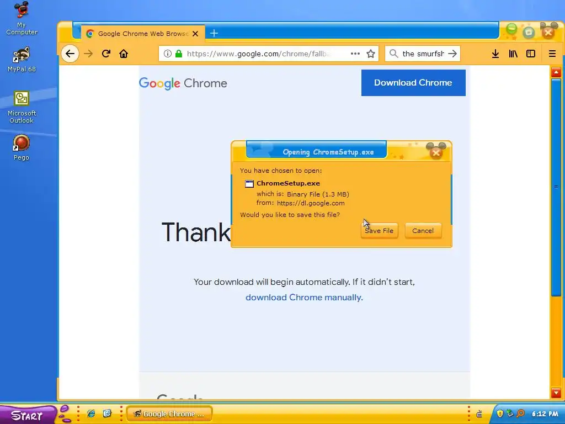Click the 6:12 PM clock
This screenshot has width=565, height=424.
click(545, 414)
